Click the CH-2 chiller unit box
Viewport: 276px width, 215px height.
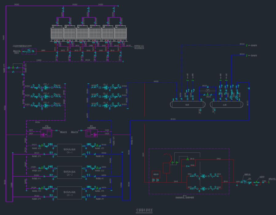(x=69, y=172)
